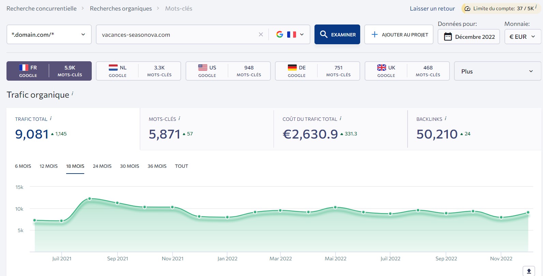Click the info icon next to Backlinks
Viewport: 543px width, 276px height.
click(445, 118)
